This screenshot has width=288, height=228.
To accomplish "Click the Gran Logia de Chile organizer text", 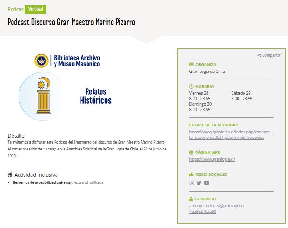I will coord(207,71).
